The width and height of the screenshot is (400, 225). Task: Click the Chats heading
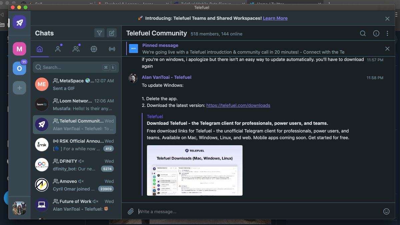click(44, 33)
